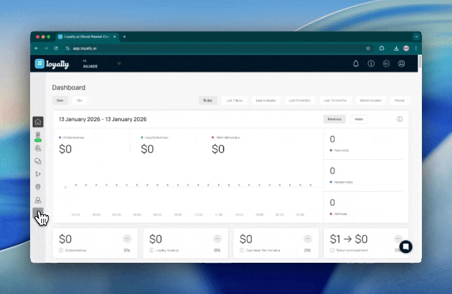Click the Dashboard heading
452x294 pixels.
(x=69, y=88)
